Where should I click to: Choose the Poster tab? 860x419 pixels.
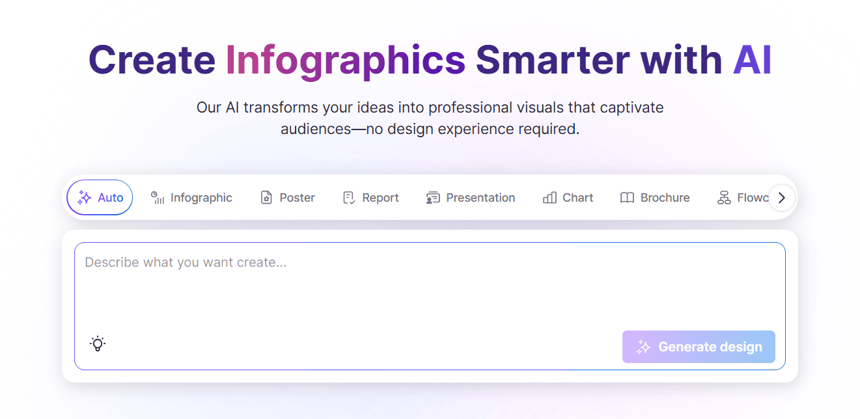[x=297, y=198]
